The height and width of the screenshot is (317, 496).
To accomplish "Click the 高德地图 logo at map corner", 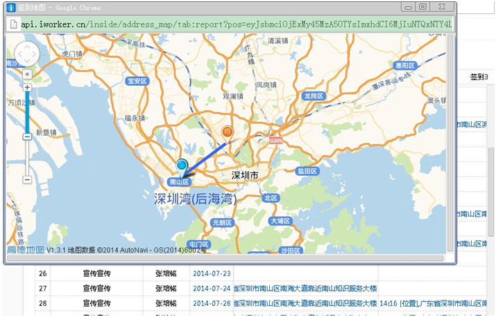I will click(26, 250).
